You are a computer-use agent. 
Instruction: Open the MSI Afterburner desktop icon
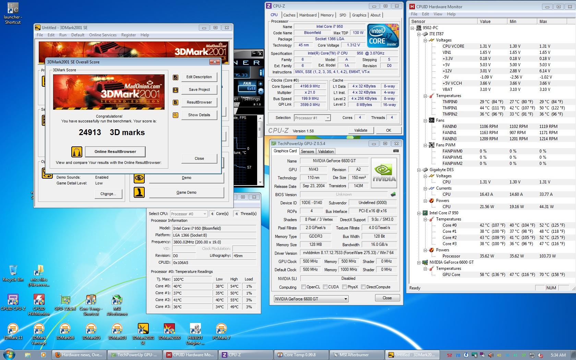[x=117, y=304]
